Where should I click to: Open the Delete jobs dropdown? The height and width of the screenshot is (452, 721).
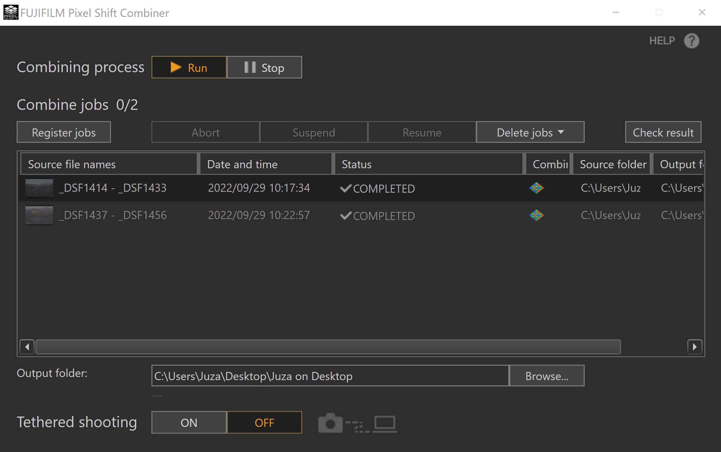point(530,132)
